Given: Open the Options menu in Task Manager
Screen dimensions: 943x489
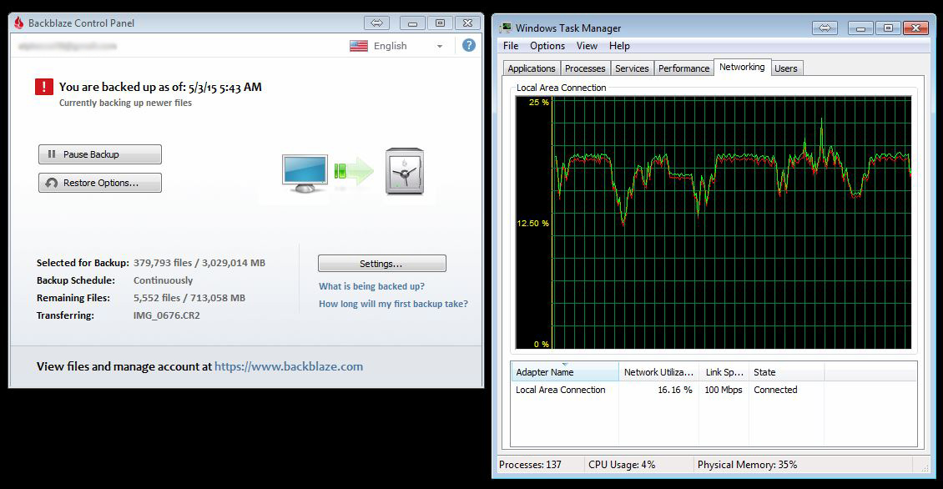Looking at the screenshot, I should click(x=547, y=46).
